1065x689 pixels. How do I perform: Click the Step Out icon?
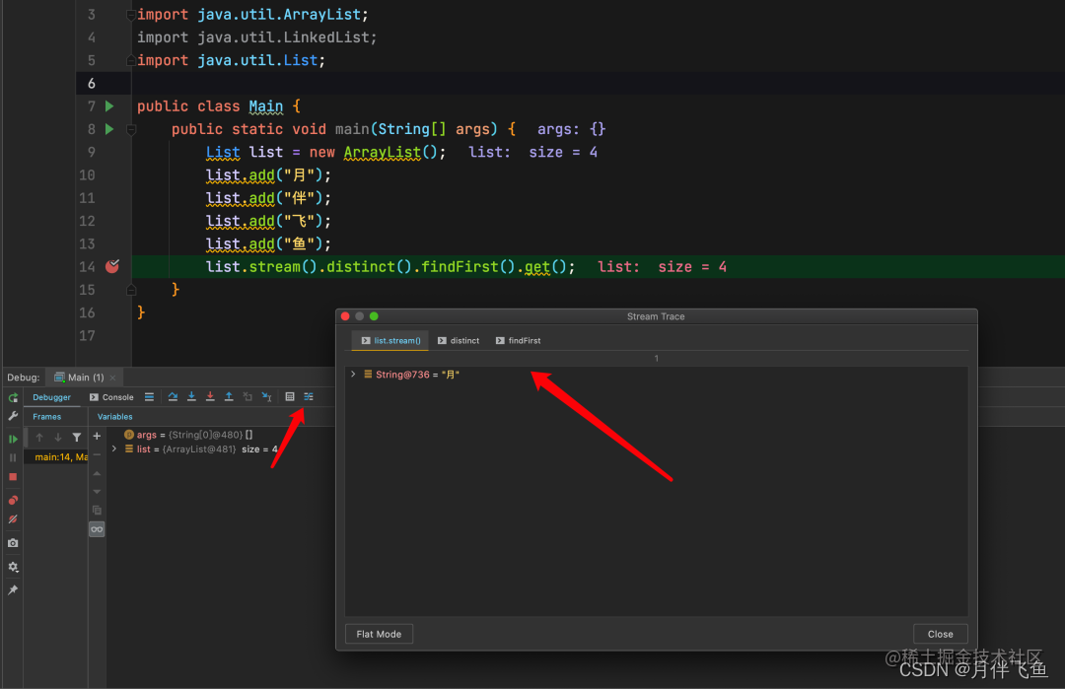[x=229, y=397]
